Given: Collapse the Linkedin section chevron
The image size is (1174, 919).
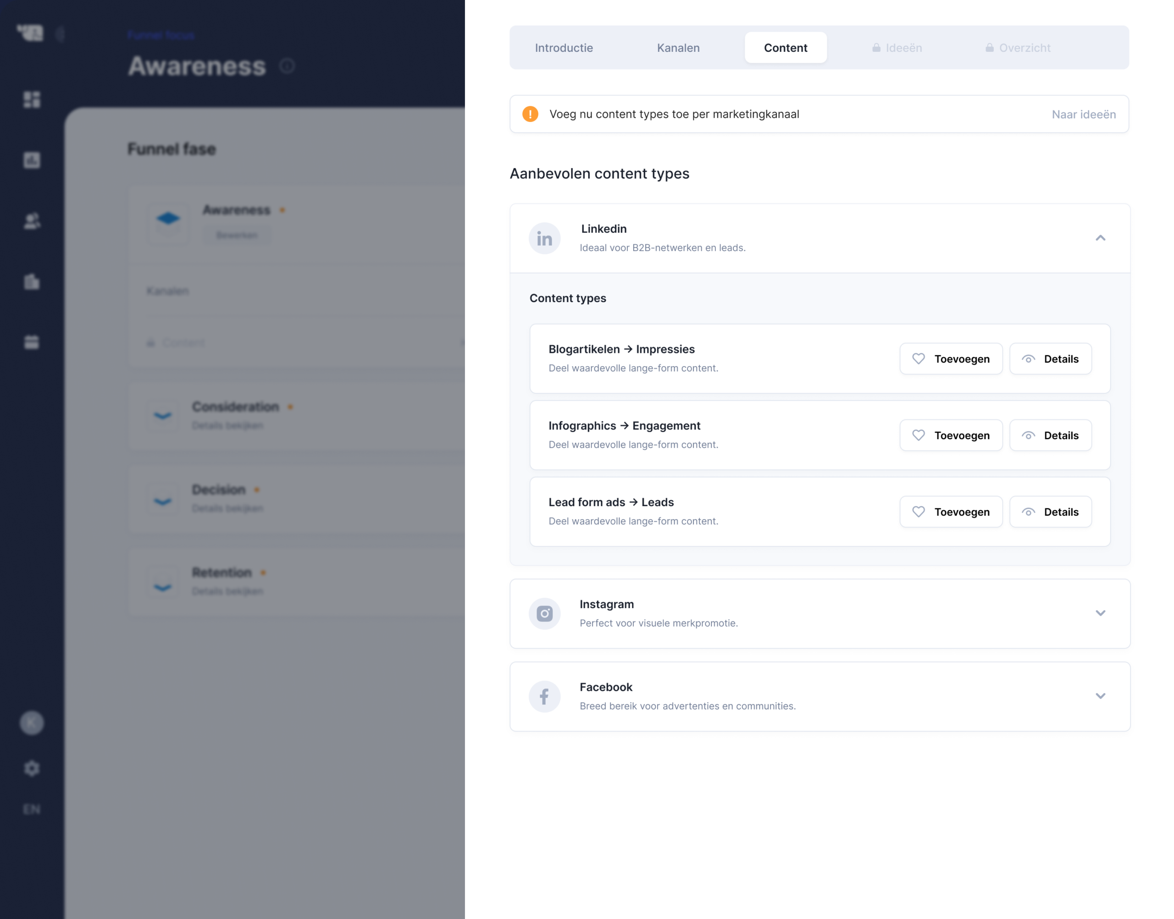Looking at the screenshot, I should (1100, 238).
